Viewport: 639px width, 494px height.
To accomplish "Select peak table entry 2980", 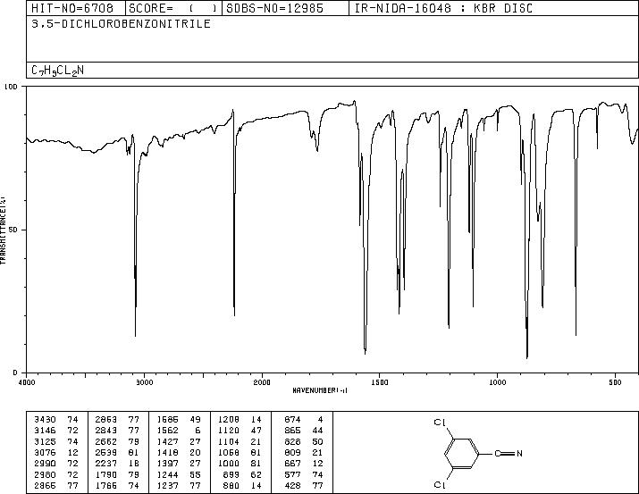I will pyautogui.click(x=55, y=474).
